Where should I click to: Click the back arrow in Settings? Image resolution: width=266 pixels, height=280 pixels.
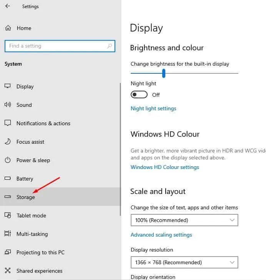8,6
